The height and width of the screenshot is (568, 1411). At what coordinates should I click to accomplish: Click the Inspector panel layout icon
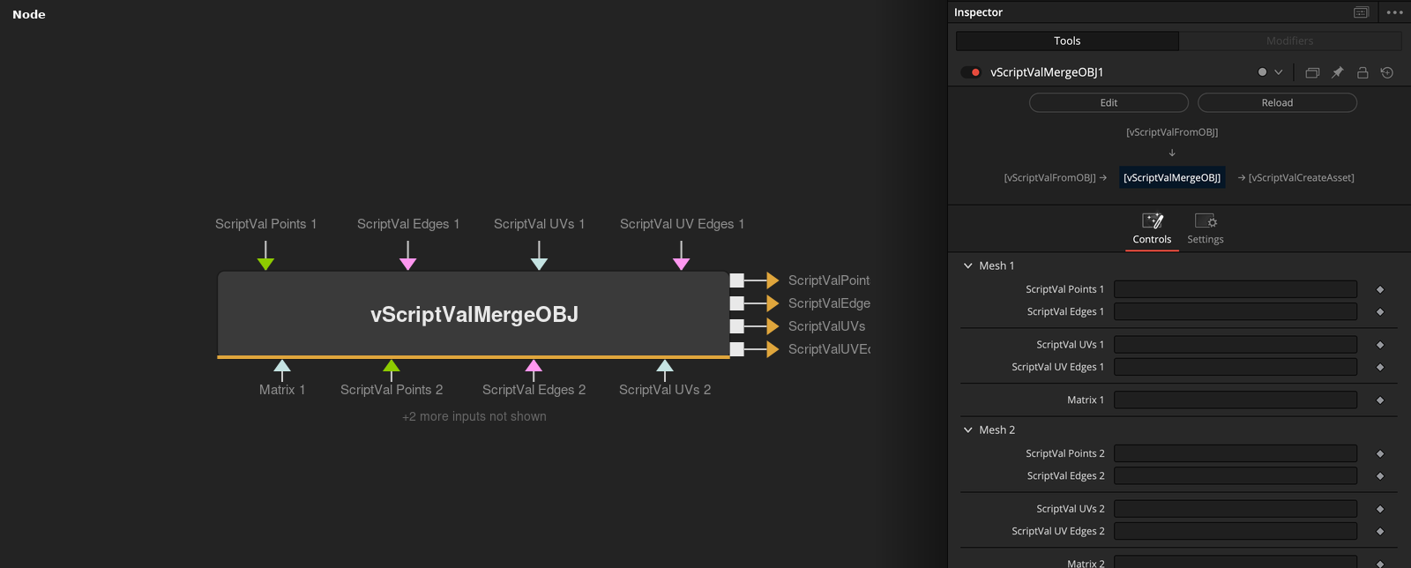pos(1361,12)
